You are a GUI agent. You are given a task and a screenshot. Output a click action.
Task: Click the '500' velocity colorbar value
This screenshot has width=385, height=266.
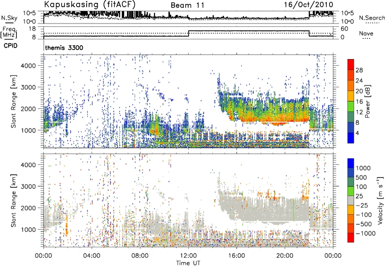[x=361, y=177]
